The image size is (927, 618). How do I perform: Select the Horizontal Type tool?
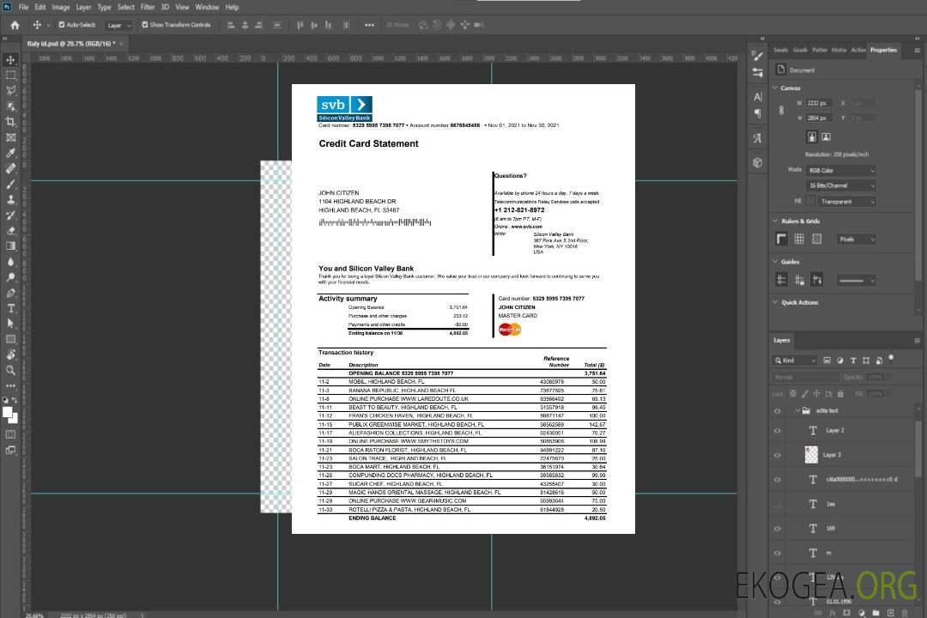tap(10, 308)
